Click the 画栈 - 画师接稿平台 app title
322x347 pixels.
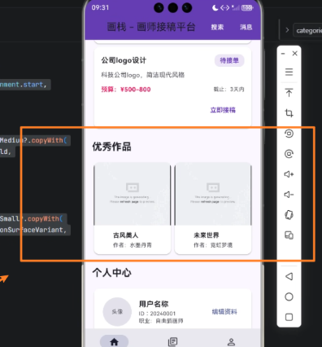coord(151,27)
